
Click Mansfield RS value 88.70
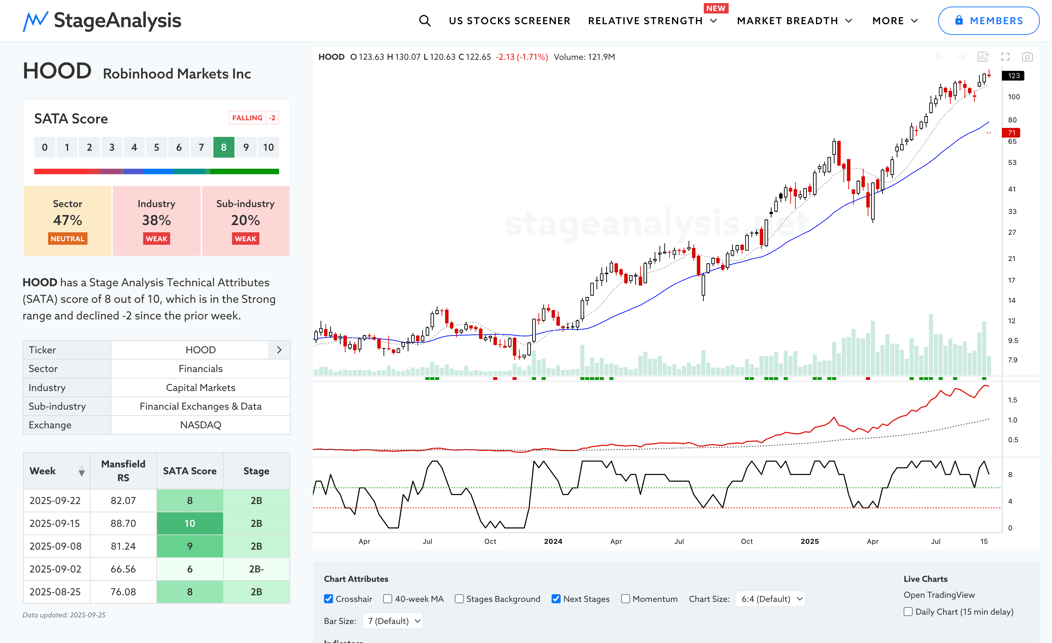pos(123,523)
